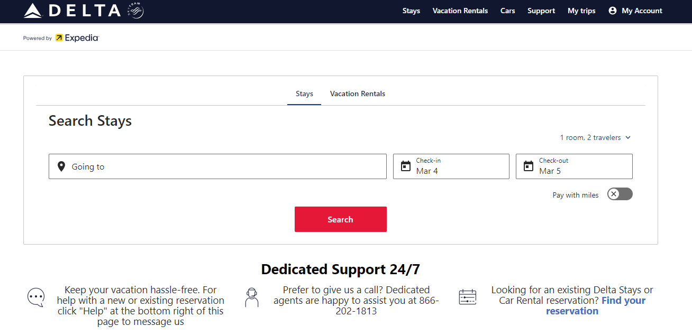Select the Stays tab in search box
This screenshot has width=692, height=336.
pos(304,94)
